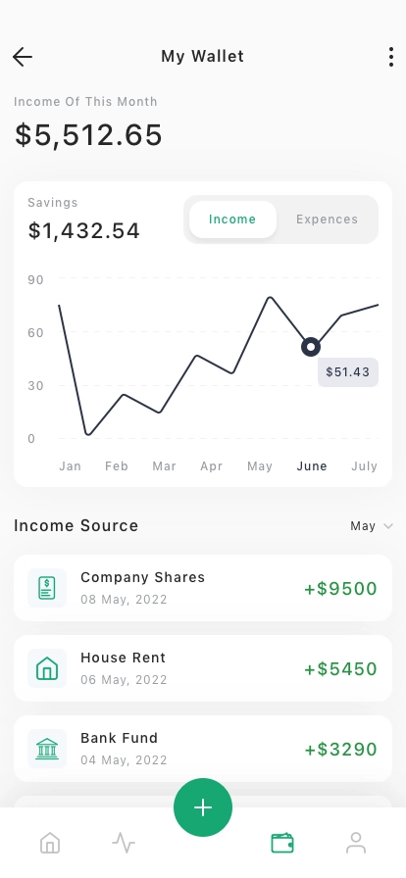Tap the House Rent home icon
Screen dimensions: 406x878
pyautogui.click(x=47, y=668)
